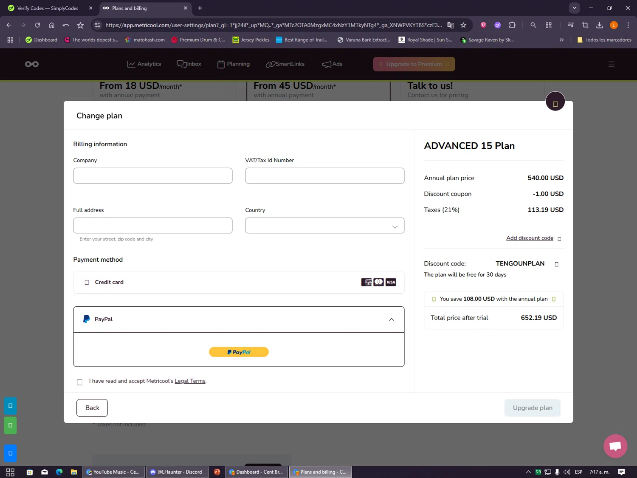Remove the TENGOUNPLAN discount code

click(x=556, y=264)
